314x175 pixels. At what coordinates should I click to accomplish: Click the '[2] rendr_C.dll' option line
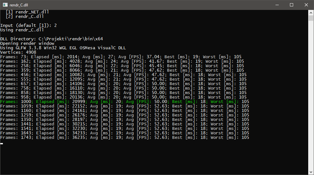(25, 16)
